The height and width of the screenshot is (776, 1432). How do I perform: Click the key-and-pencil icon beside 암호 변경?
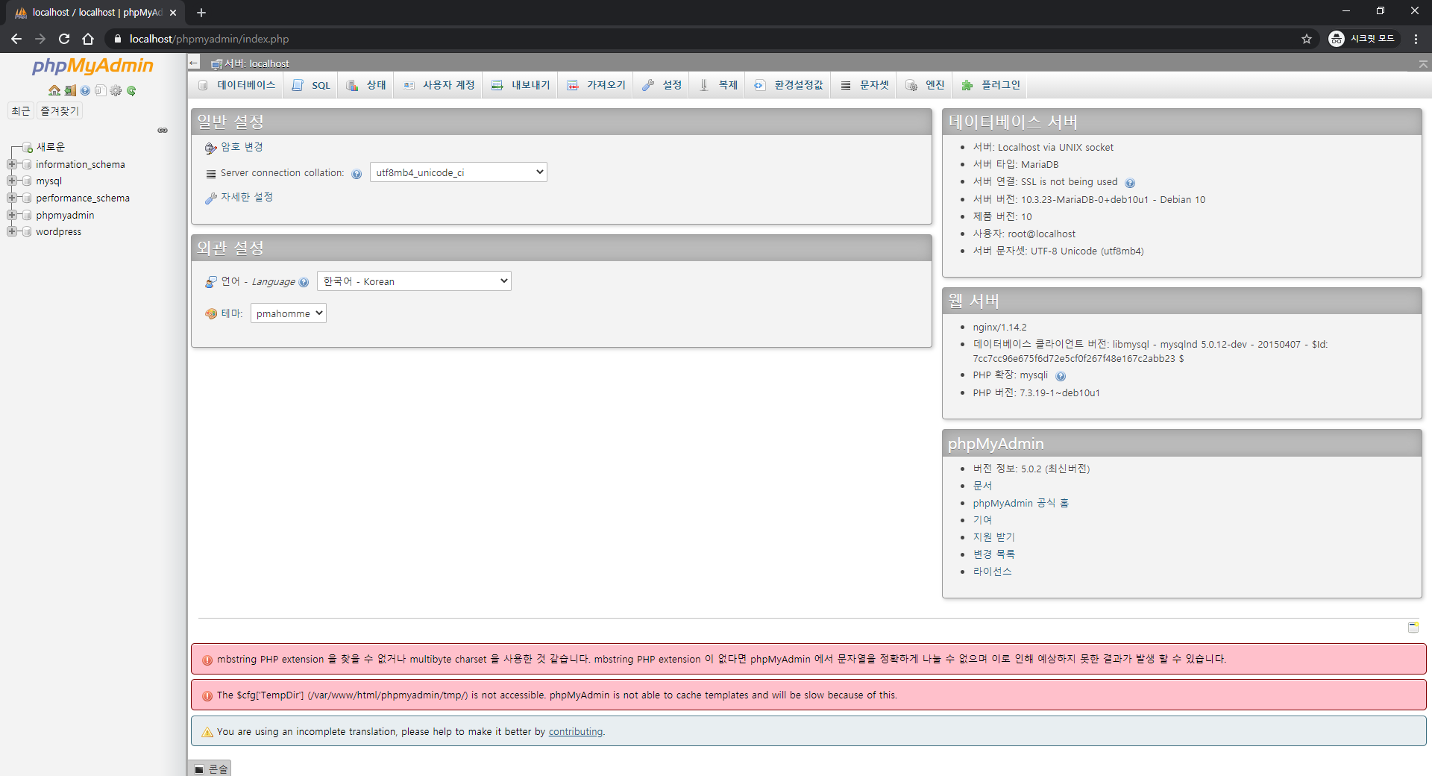click(211, 148)
